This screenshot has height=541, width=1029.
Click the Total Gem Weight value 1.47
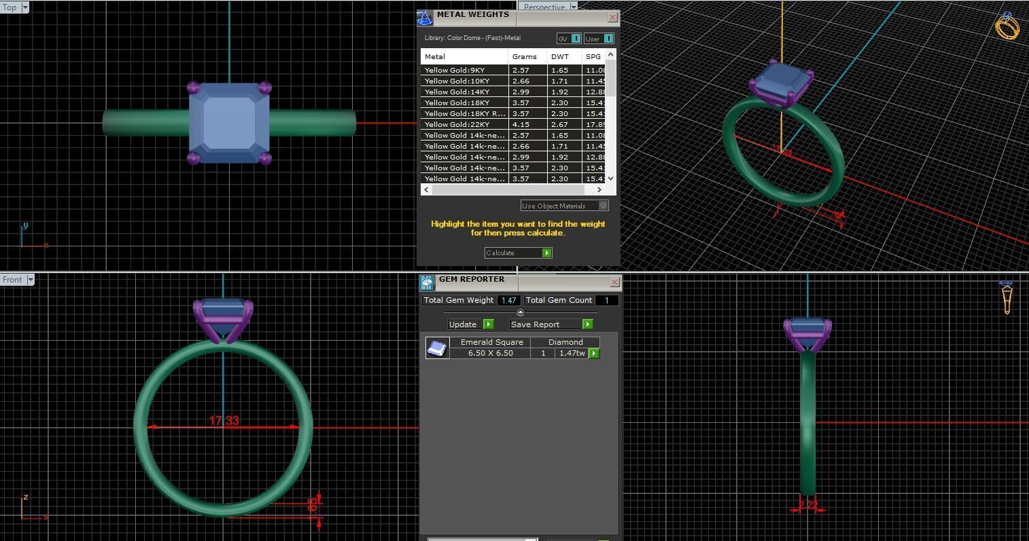point(508,300)
